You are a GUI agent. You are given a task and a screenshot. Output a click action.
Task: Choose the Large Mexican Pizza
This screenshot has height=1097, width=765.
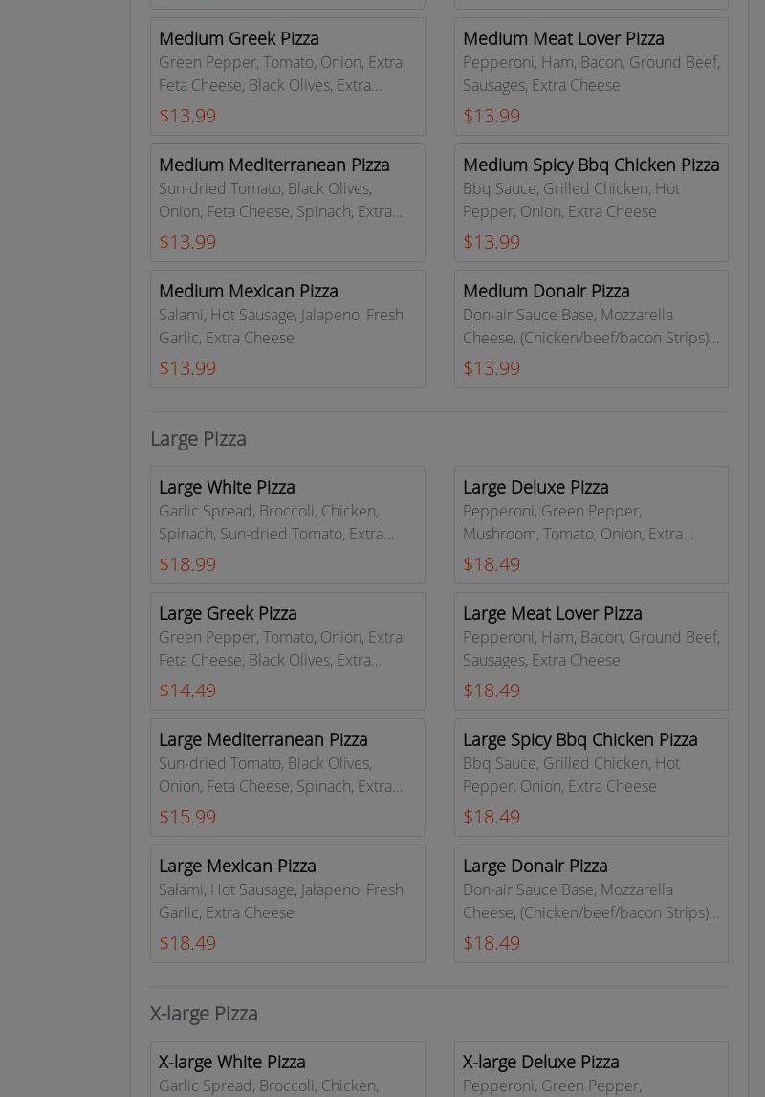coord(287,903)
